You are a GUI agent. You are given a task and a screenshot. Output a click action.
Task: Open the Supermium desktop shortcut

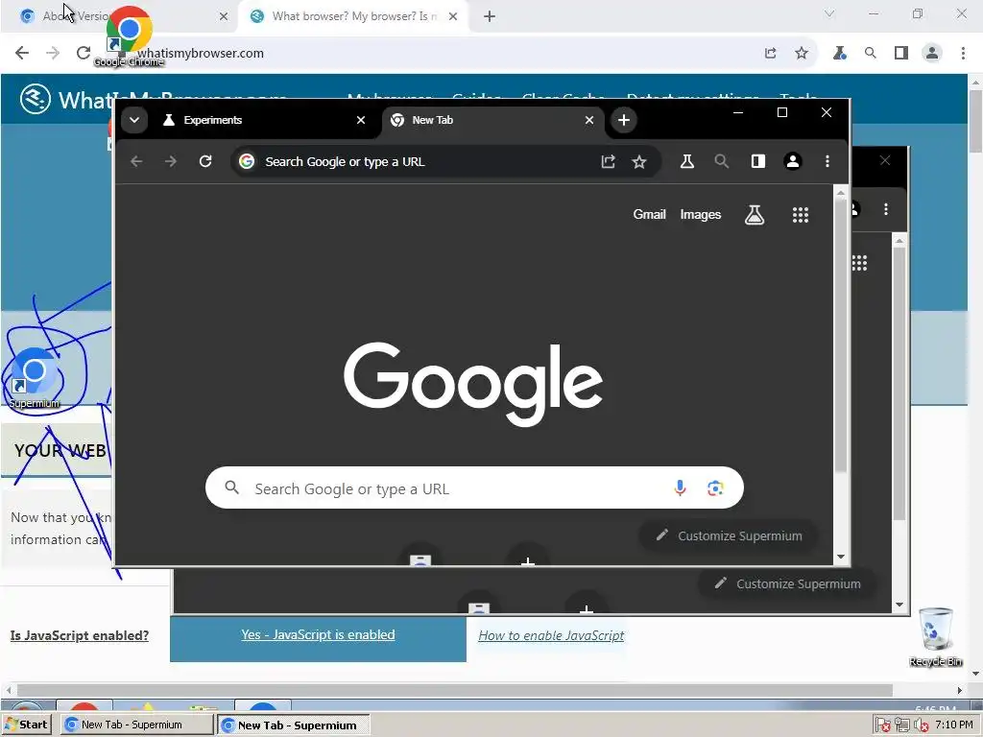[34, 379]
